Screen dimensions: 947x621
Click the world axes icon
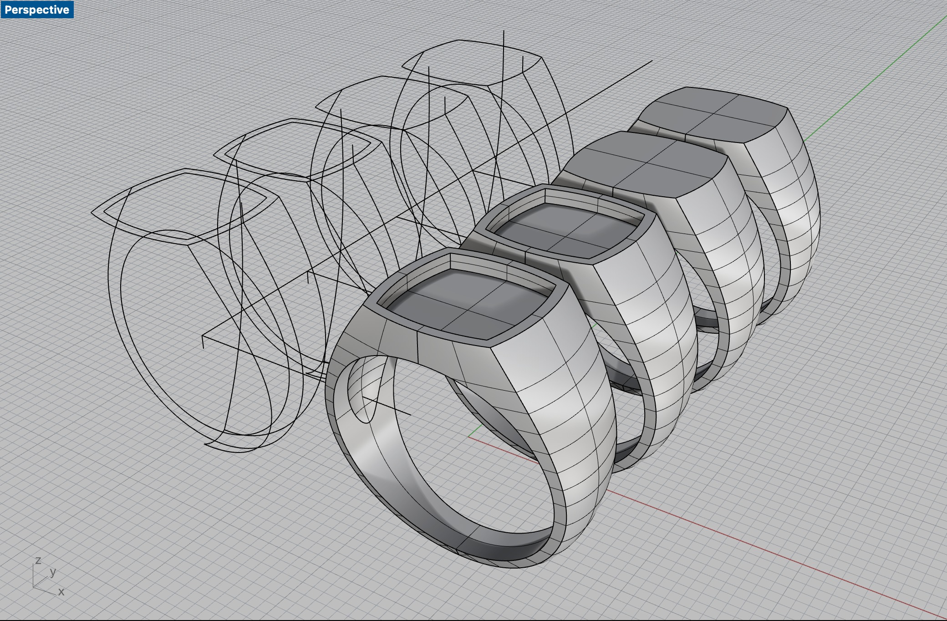(x=48, y=576)
